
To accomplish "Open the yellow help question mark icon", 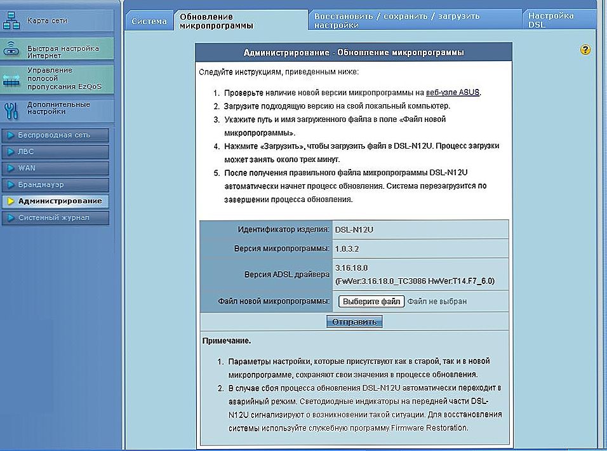I will [x=585, y=50].
